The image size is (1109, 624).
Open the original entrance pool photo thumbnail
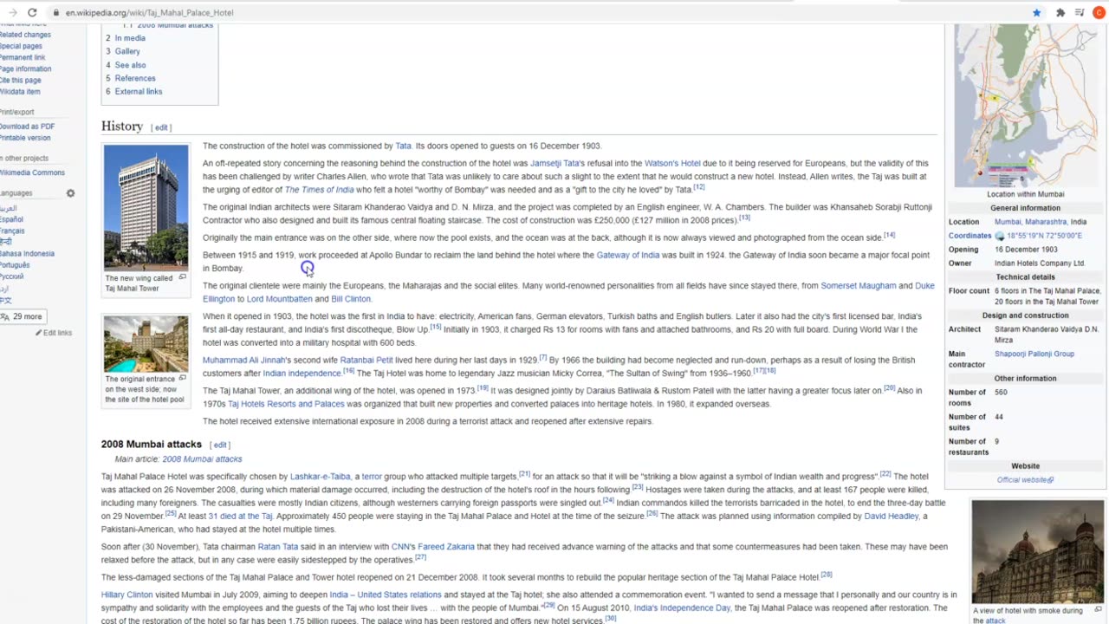pos(146,344)
